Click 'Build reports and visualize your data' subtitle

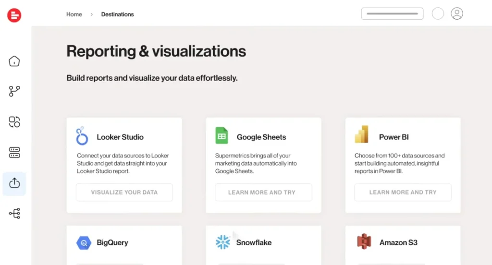pyautogui.click(x=152, y=78)
